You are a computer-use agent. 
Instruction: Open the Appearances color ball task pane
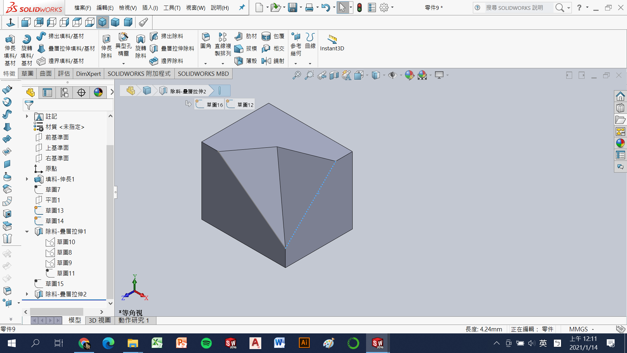coord(620,143)
